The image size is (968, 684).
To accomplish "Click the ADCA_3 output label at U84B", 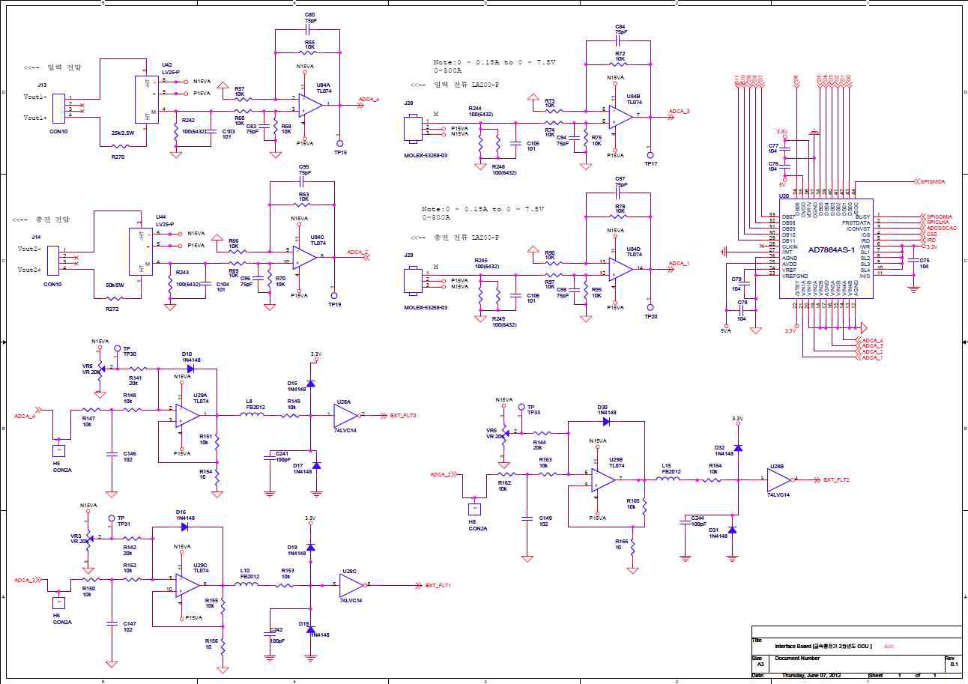I will pos(679,111).
